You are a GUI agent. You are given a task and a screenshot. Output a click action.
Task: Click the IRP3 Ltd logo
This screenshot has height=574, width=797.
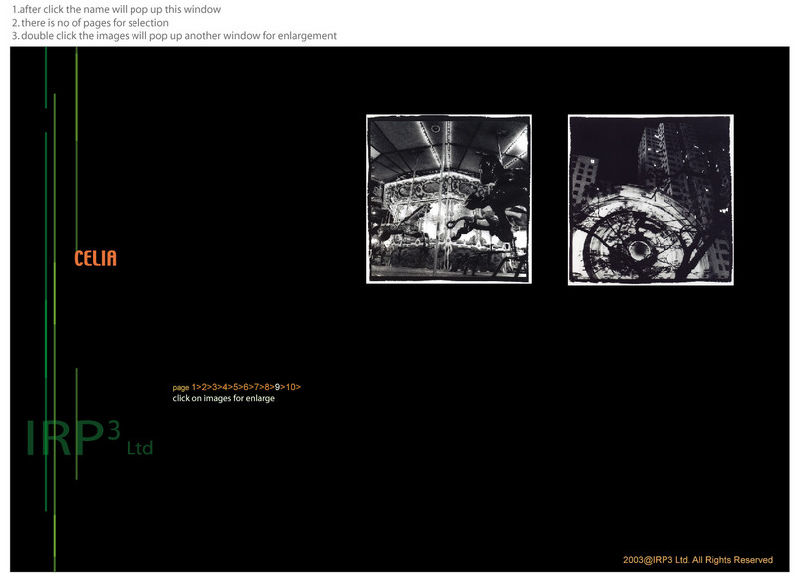pyautogui.click(x=90, y=440)
